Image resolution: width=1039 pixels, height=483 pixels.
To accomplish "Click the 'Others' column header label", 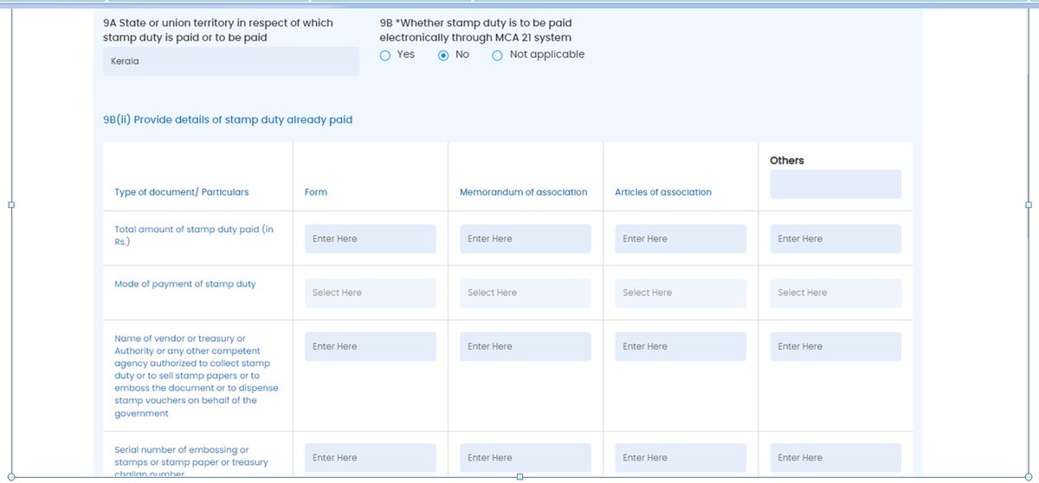I will point(787,161).
